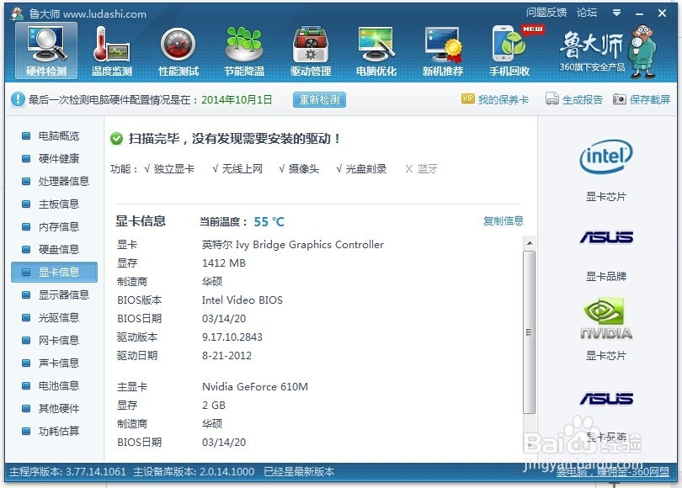Click 无线上网 feature label
This screenshot has width=682, height=488.
(242, 168)
